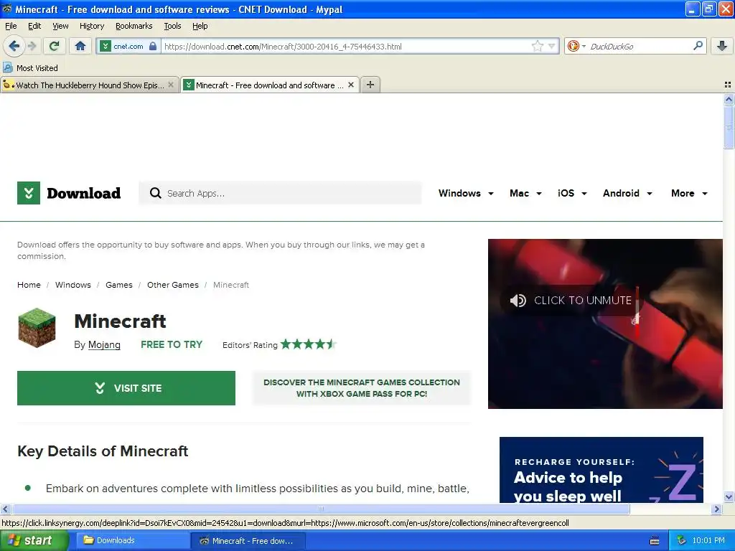Follow the Home breadcrumb link
This screenshot has width=735, height=551.
[x=29, y=285]
